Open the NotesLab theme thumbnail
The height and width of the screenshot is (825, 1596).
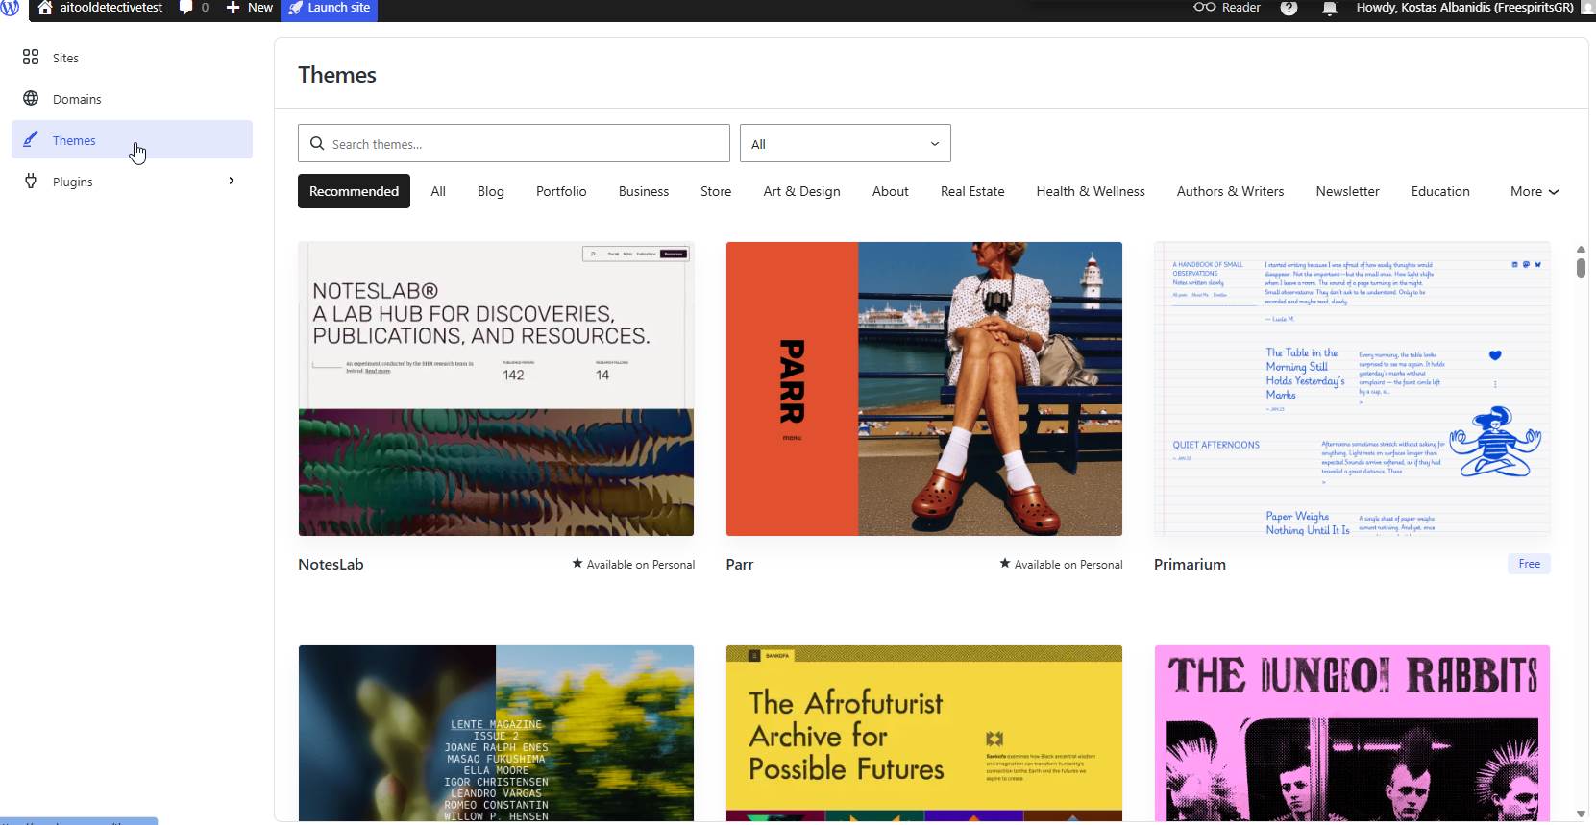(496, 389)
